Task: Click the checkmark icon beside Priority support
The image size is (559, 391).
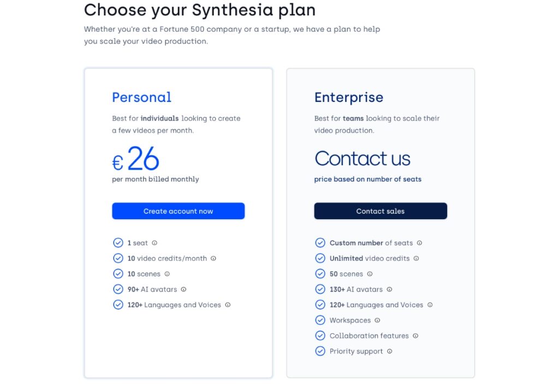Action: 320,351
